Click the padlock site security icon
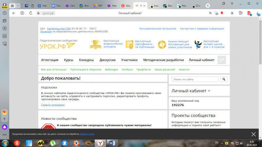Screen dimensions: 262x147 click(38, 13)
